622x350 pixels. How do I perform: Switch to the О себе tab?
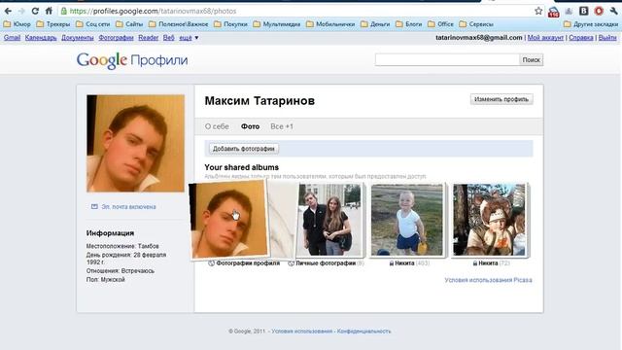pos(217,126)
